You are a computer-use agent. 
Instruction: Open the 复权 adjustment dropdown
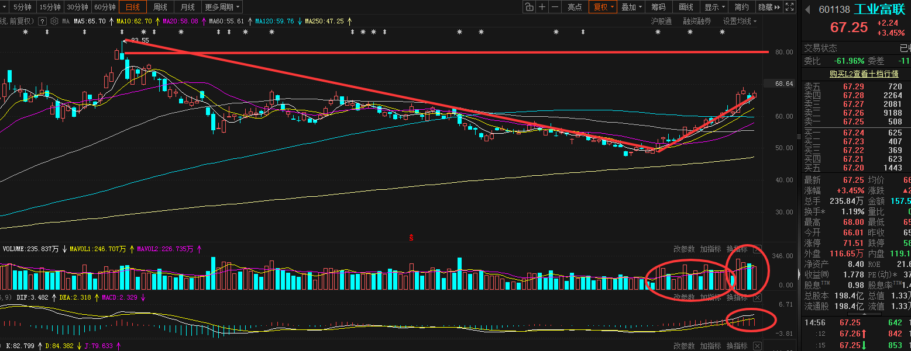603,7
